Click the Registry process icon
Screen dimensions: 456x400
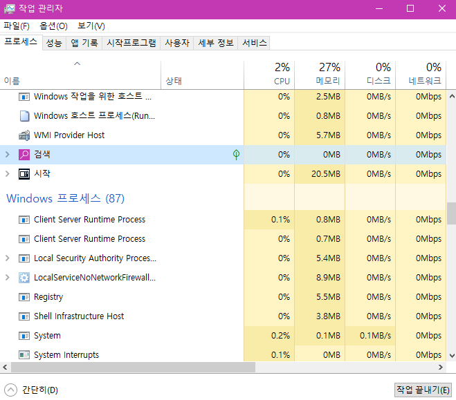[x=24, y=297]
